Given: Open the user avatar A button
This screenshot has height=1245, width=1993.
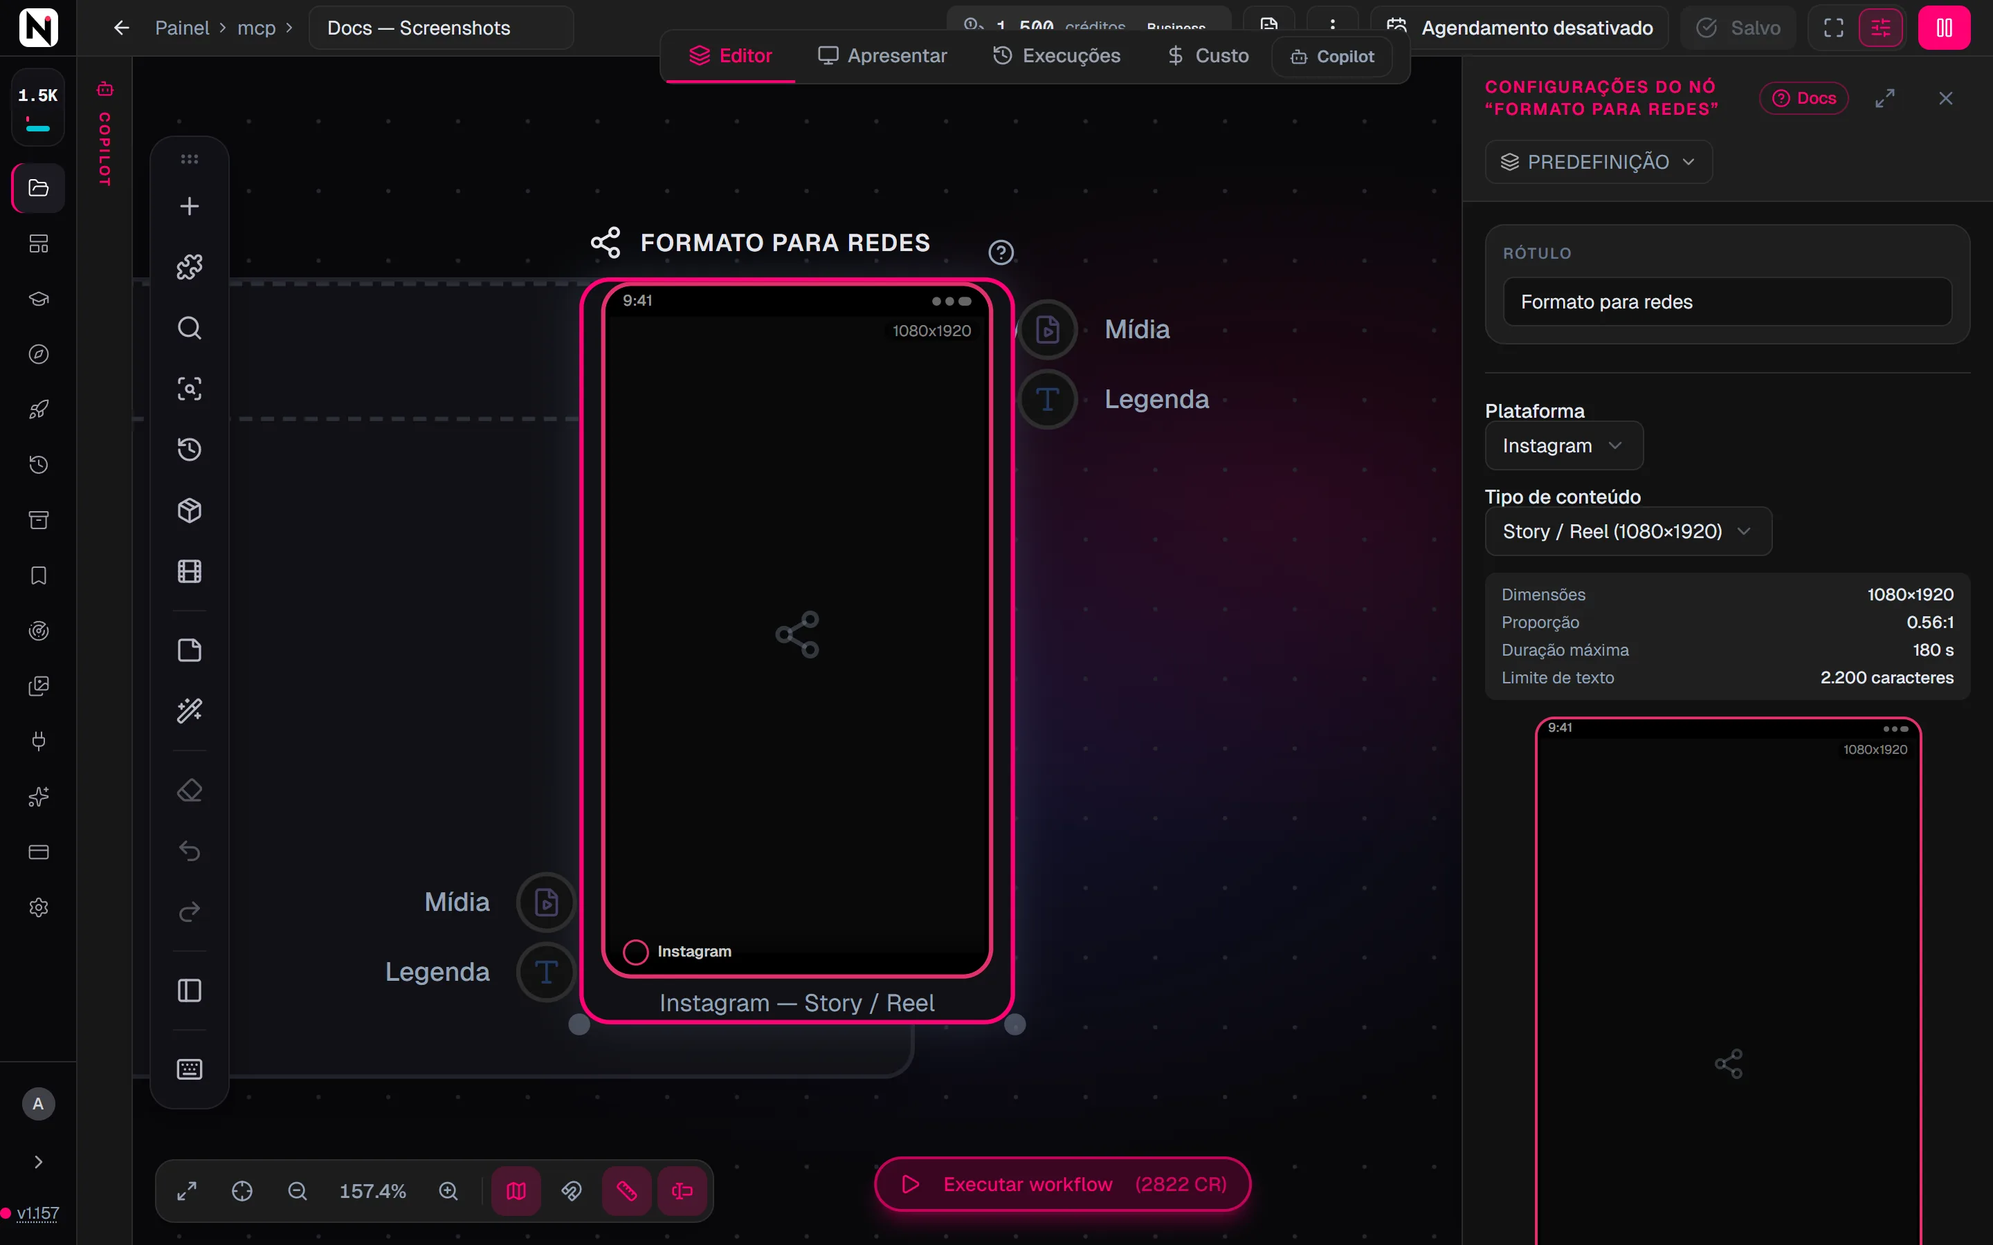Looking at the screenshot, I should (x=38, y=1104).
